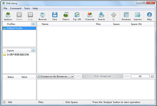
Task: Launch the Search tool
Action: 101,16
